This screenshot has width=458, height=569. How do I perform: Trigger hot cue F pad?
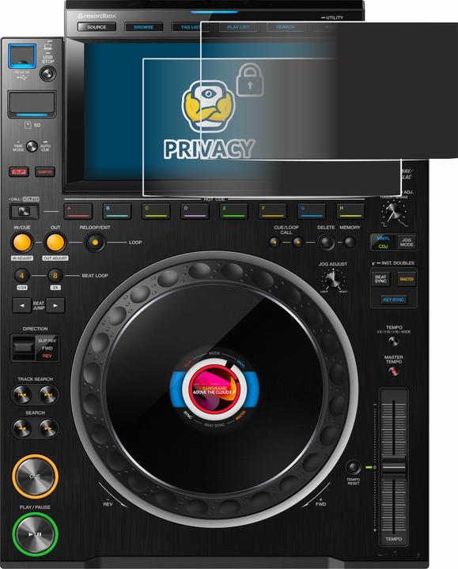pos(272,211)
